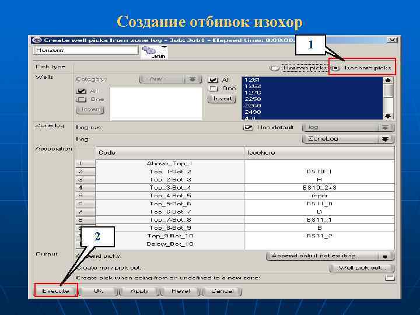Click the Isochore column header
The height and width of the screenshot is (315, 420).
(x=319, y=153)
